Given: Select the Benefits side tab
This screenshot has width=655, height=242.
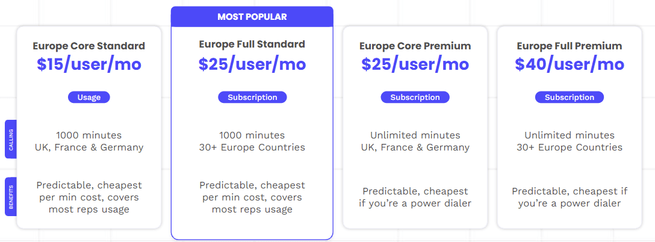Looking at the screenshot, I should [10, 196].
